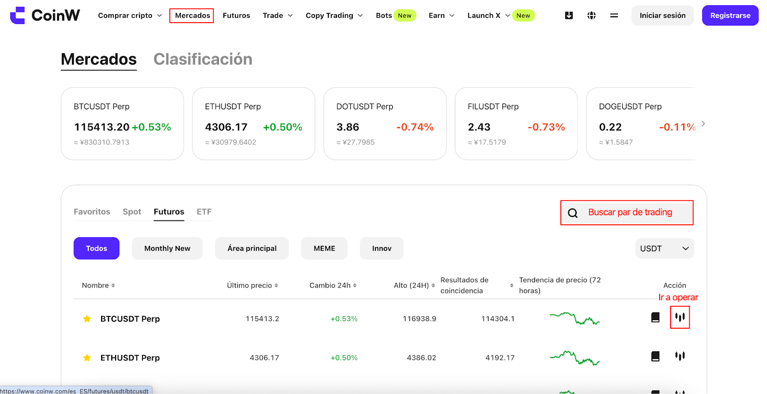Image resolution: width=767 pixels, height=394 pixels.
Task: Expand the Copy Trading menu
Action: coord(334,15)
